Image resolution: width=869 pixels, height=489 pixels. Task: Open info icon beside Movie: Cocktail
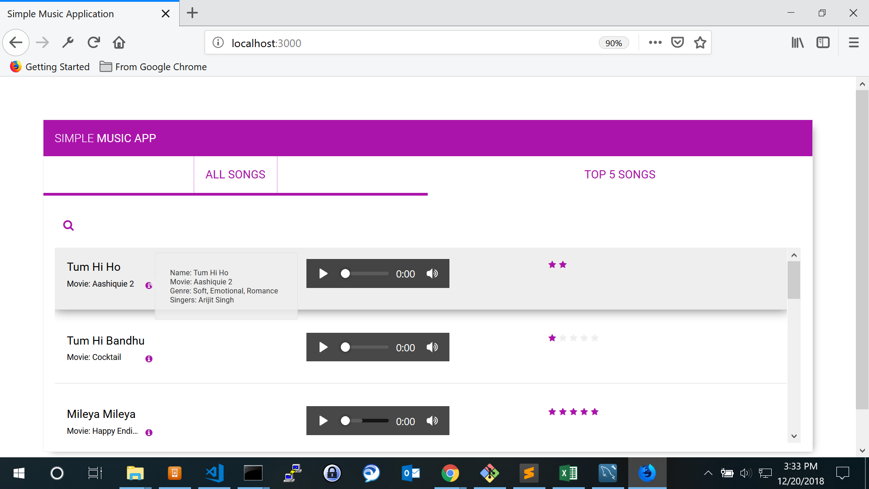[149, 359]
